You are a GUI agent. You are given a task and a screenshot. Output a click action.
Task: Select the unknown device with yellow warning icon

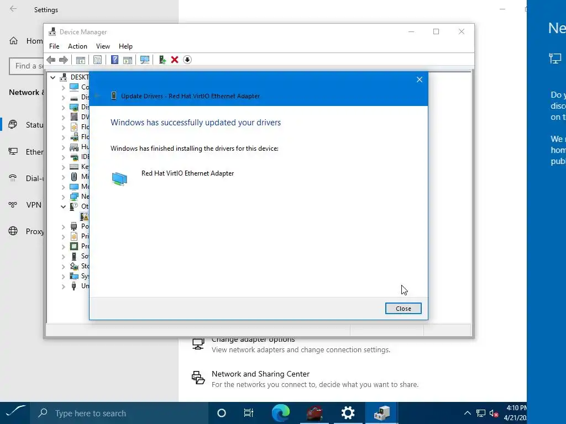84,216
